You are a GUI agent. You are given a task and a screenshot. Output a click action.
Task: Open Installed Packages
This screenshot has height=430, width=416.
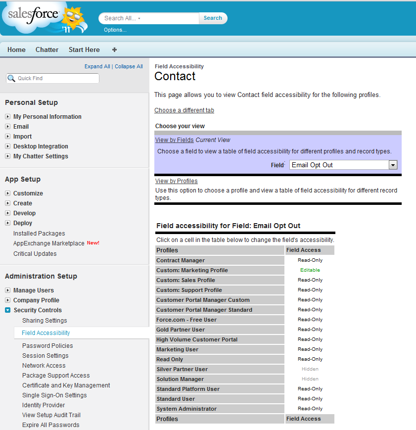(39, 234)
